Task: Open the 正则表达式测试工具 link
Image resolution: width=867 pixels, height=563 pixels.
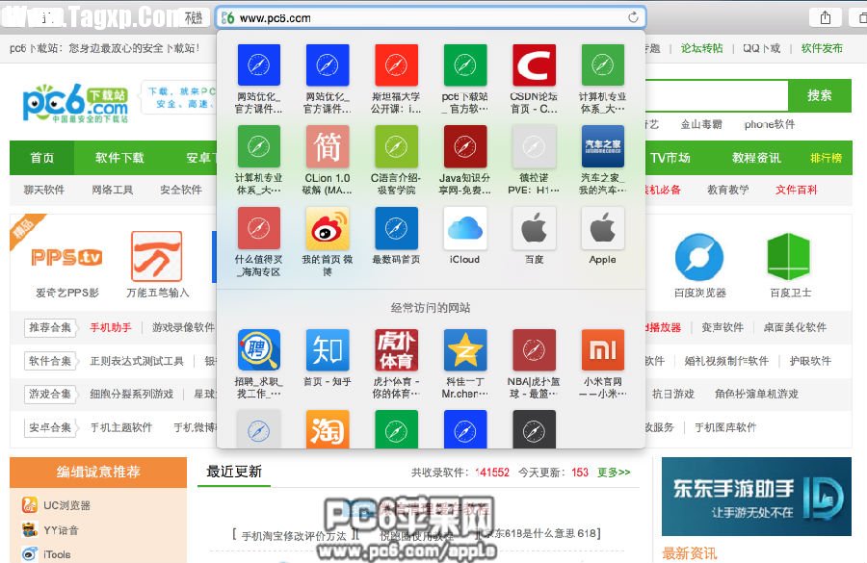Action: coord(137,361)
